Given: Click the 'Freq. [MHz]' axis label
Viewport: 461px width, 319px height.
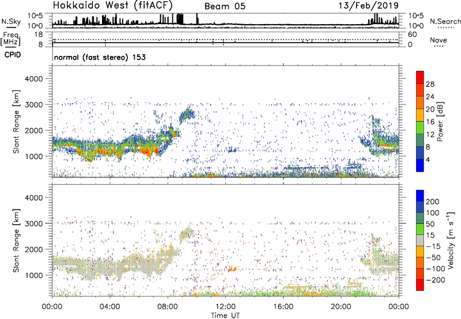Looking at the screenshot, I should (10, 39).
